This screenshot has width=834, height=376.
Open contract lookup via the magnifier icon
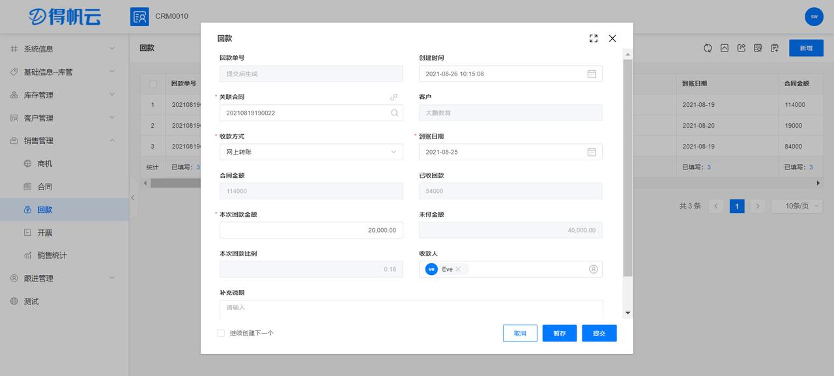pyautogui.click(x=394, y=113)
